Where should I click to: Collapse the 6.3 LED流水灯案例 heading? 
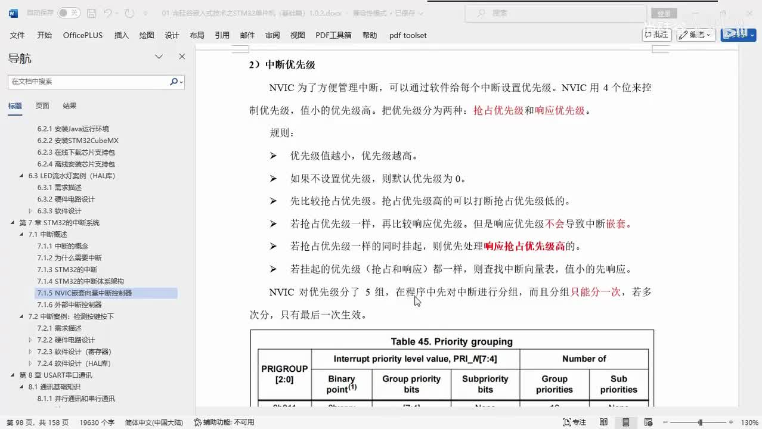tap(21, 176)
